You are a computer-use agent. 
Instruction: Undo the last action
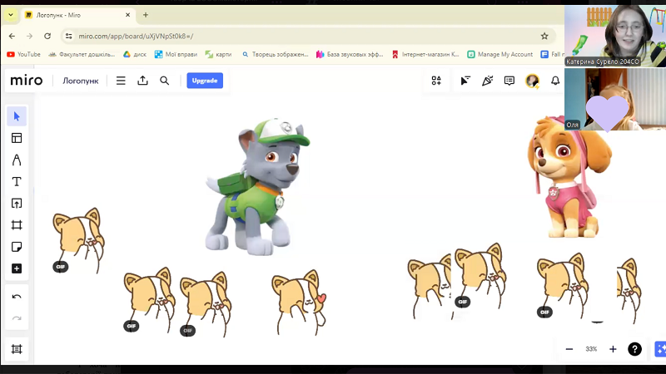[17, 297]
